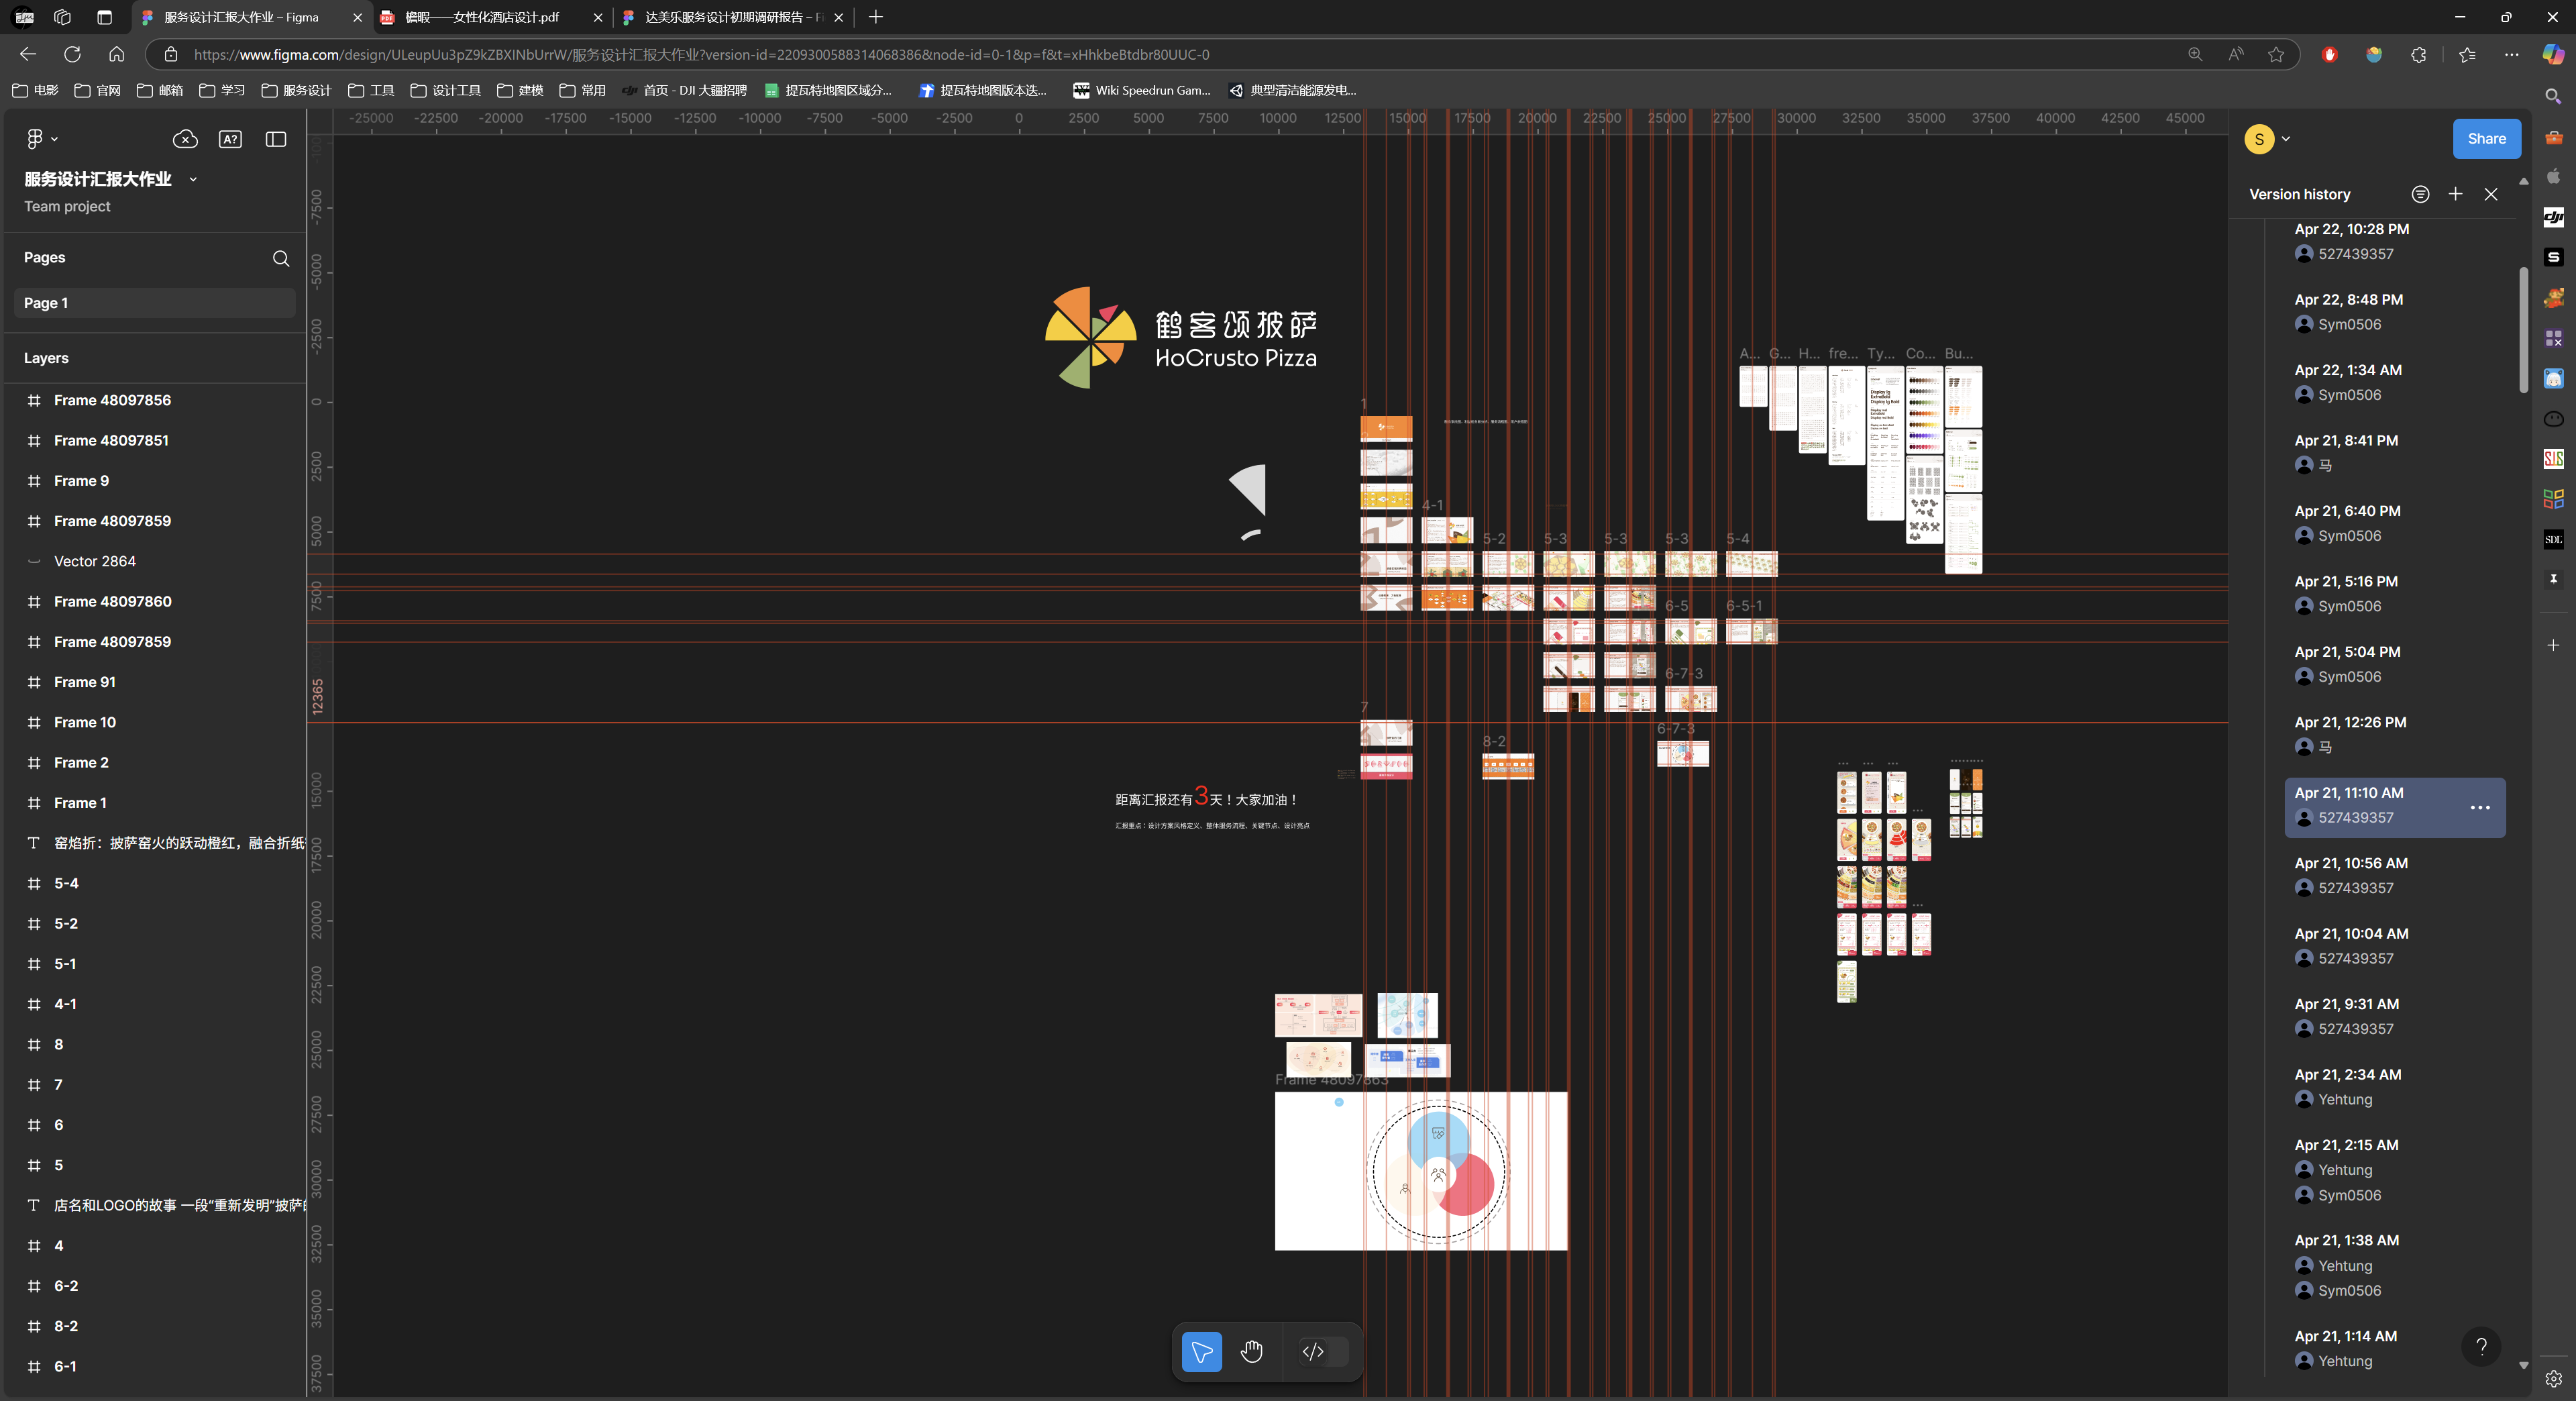Click Team project label
Screen dimensions: 2576x1401
coord(67,206)
